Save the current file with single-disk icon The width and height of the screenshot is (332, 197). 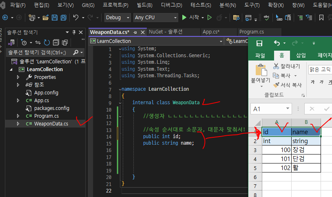pos(55,18)
